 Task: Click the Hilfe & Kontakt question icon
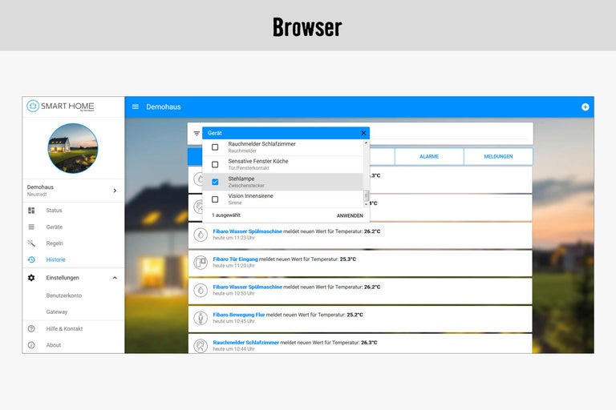[x=31, y=328]
